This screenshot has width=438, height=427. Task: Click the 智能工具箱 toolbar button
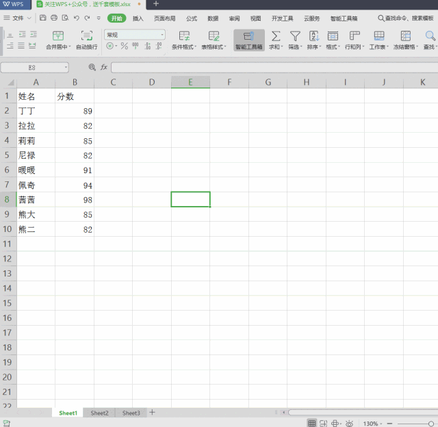pos(249,40)
